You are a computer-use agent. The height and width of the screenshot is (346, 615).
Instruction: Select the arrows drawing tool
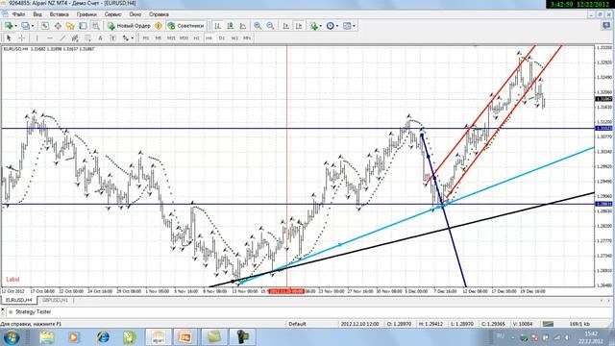tap(126, 38)
